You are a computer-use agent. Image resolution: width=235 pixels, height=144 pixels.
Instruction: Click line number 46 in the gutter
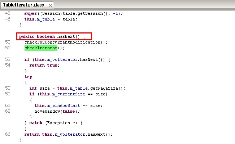tap(8, 19)
